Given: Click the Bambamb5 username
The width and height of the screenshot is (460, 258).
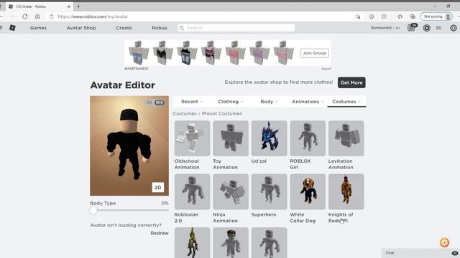Looking at the screenshot, I should coord(381,28).
